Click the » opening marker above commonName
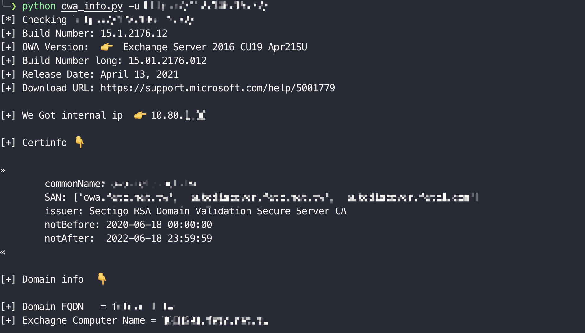Image resolution: width=585 pixels, height=333 pixels. (x=3, y=170)
